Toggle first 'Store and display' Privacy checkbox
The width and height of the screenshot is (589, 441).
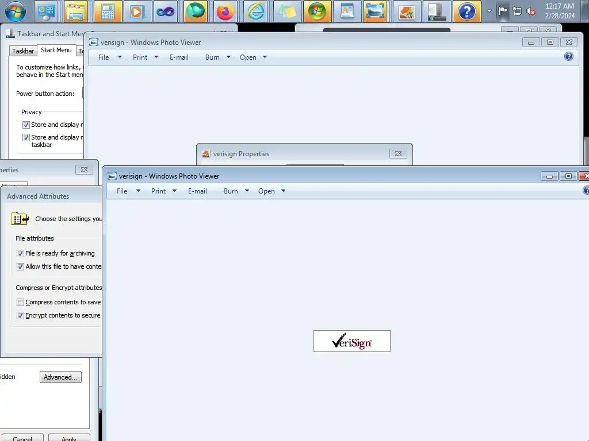(26, 125)
